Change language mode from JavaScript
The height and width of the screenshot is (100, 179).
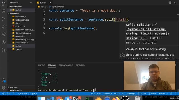[x=131, y=94]
